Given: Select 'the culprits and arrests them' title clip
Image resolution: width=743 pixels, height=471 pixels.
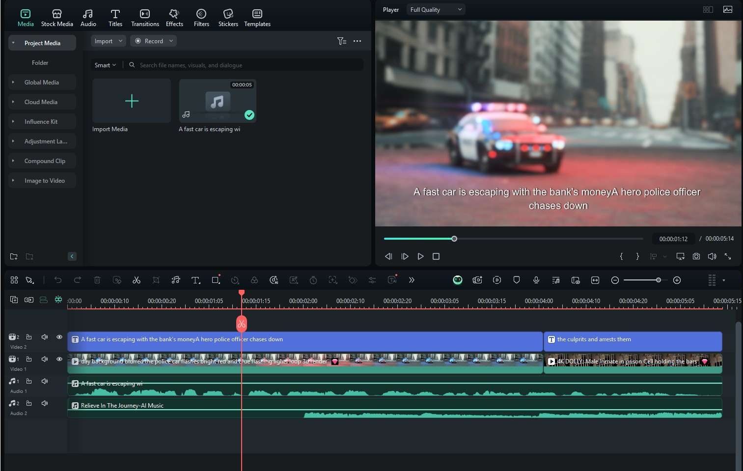Looking at the screenshot, I should click(x=633, y=341).
